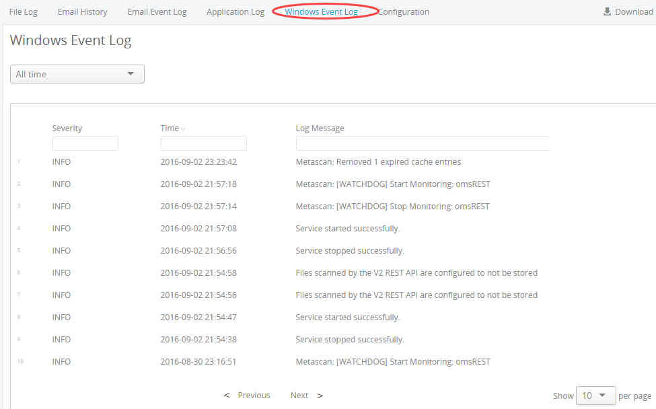This screenshot has height=409, width=656.
Task: Click timestamp 2016-09-02 21:57:18
Action: coord(198,184)
